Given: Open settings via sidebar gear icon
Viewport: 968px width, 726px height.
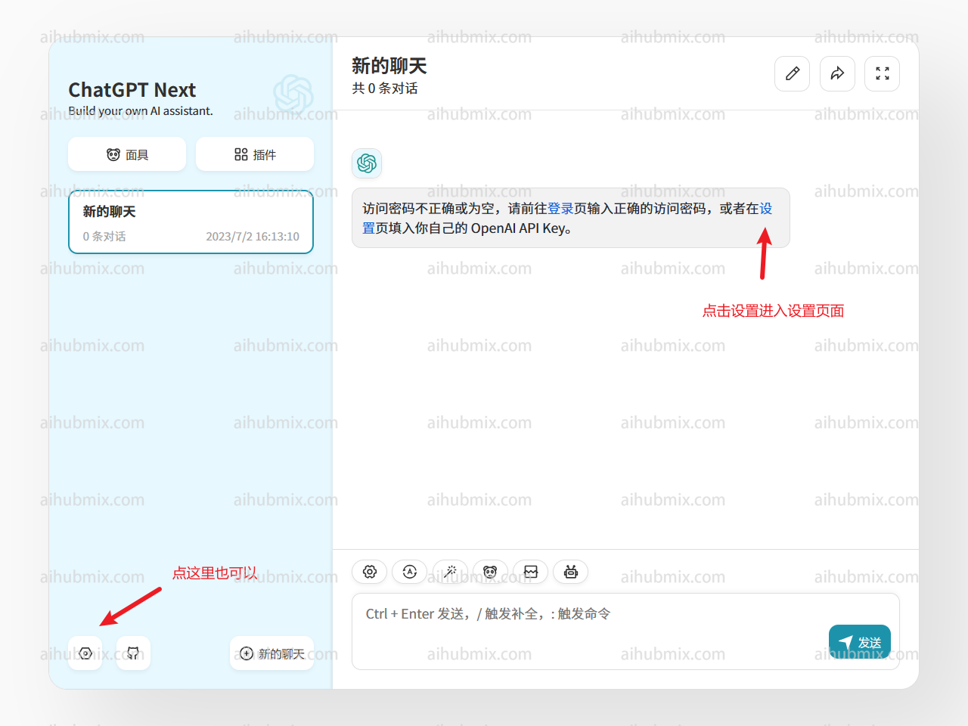Looking at the screenshot, I should coord(85,653).
